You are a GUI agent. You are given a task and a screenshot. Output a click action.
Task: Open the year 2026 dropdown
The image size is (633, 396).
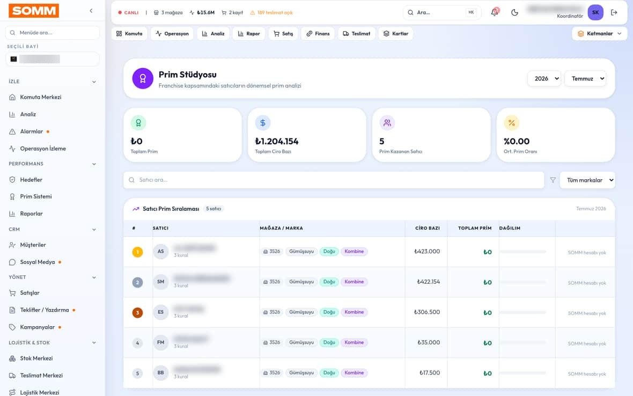tap(544, 79)
